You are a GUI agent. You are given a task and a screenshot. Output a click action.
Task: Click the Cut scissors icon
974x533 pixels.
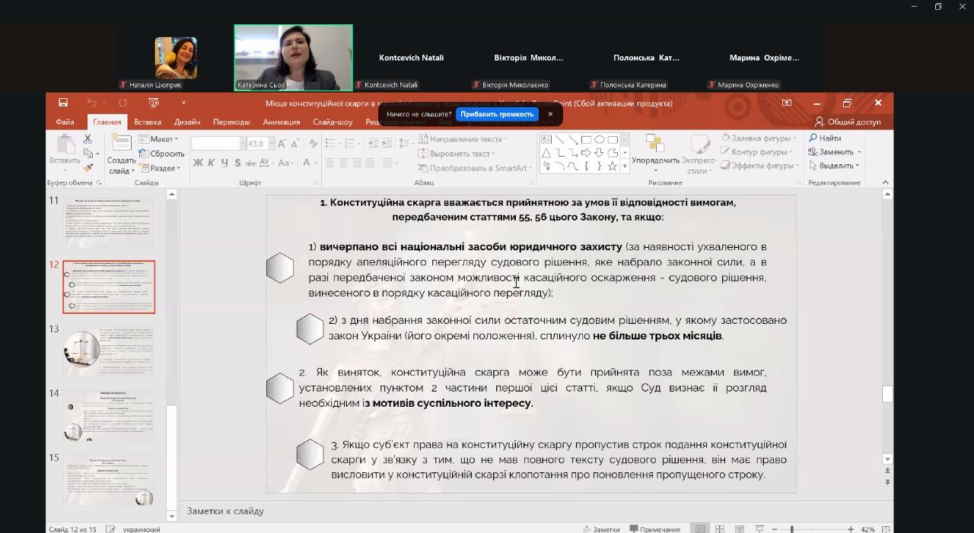point(88,139)
